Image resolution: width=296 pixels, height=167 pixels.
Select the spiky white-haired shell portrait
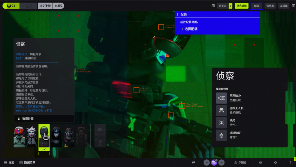32,136
